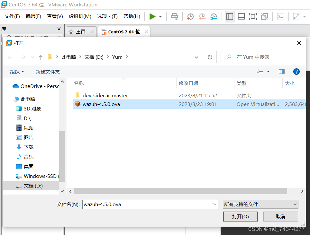The width and height of the screenshot is (310, 235).
Task: Open the 组织 dropdown menu
Action: tap(17, 72)
